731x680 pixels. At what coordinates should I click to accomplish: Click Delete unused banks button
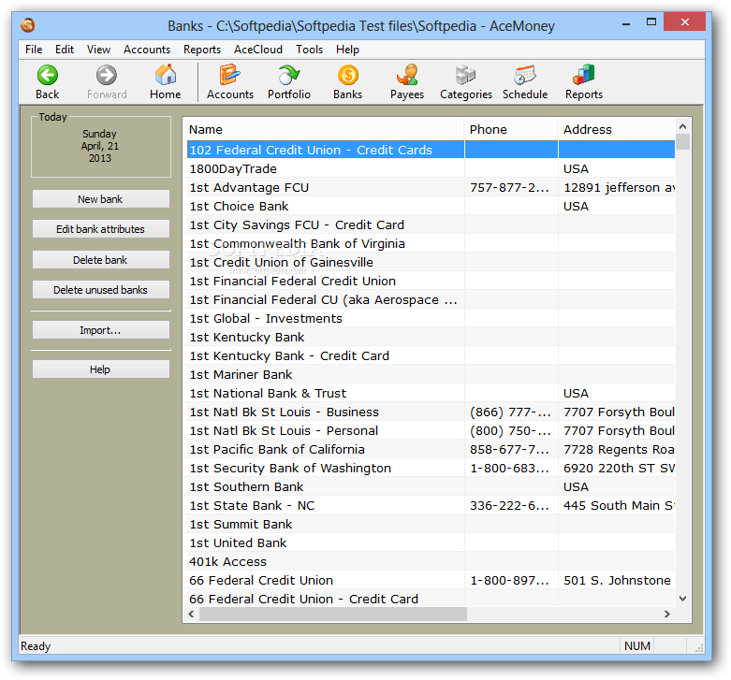101,290
